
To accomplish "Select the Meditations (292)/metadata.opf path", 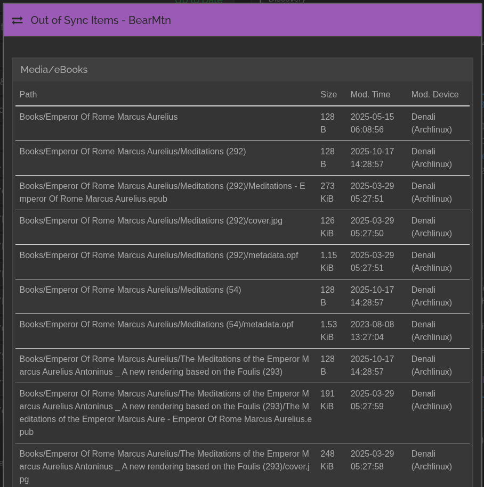I will pyautogui.click(x=159, y=255).
